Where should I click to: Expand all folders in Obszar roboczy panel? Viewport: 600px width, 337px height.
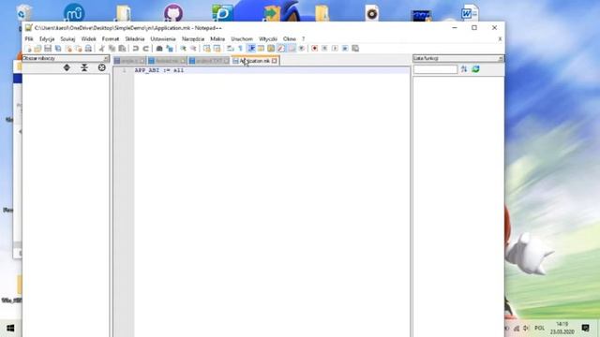(67, 67)
